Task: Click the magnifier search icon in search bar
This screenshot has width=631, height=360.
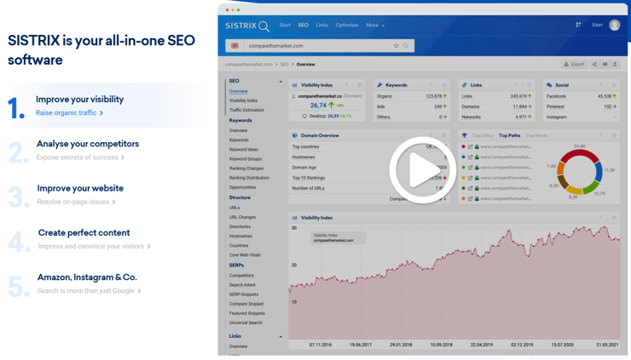Action: pyautogui.click(x=406, y=46)
